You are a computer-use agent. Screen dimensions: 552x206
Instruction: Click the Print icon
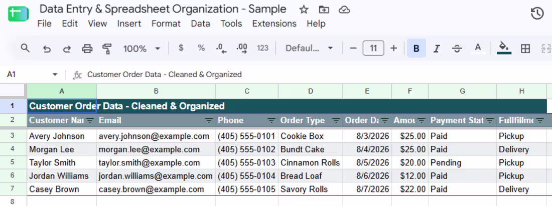click(x=87, y=49)
